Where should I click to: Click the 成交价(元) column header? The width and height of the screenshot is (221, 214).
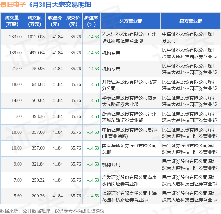tap(73, 21)
